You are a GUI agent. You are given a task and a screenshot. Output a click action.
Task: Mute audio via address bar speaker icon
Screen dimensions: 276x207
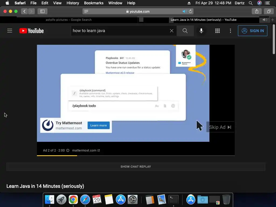[185, 11]
